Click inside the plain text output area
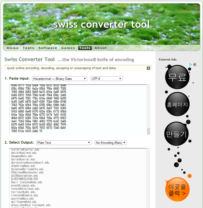This screenshot has width=203, height=208. coord(78,178)
